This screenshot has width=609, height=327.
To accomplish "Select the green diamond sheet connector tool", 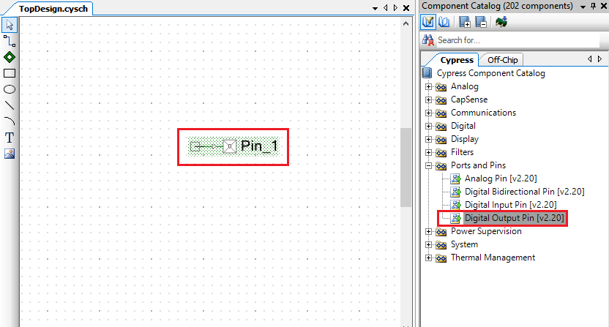I will tap(10, 57).
